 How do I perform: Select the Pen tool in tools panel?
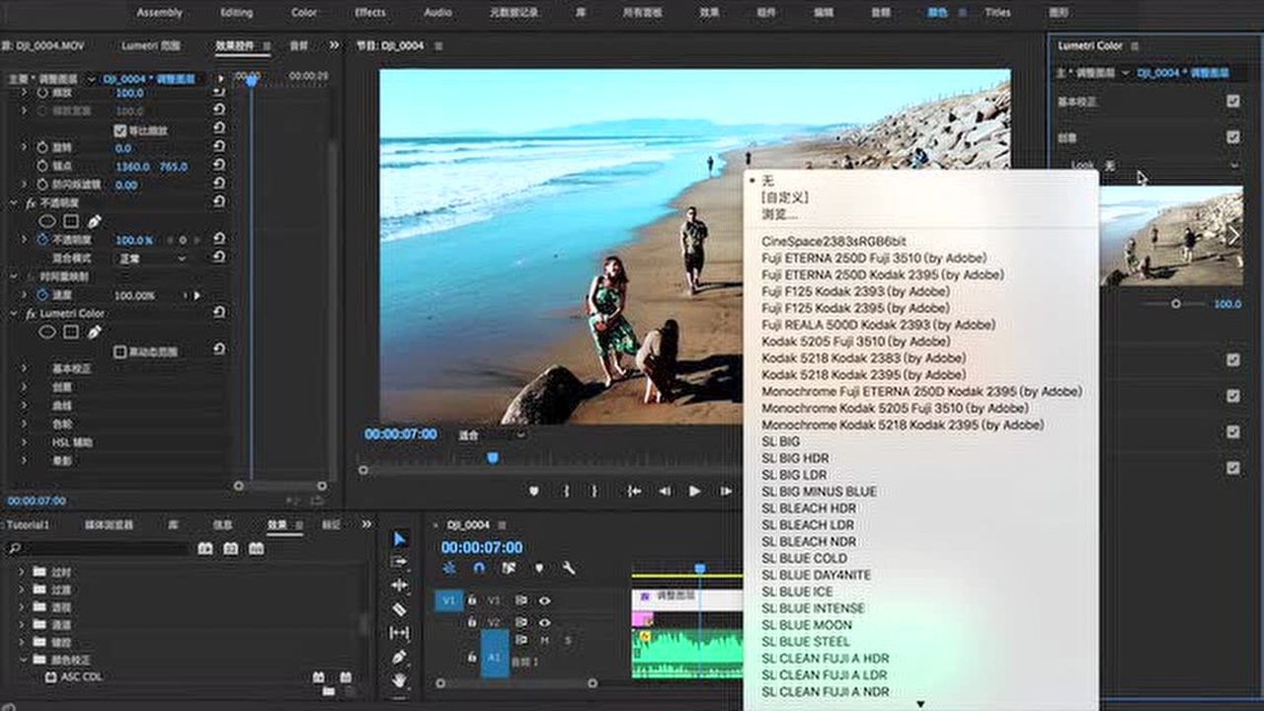[399, 657]
